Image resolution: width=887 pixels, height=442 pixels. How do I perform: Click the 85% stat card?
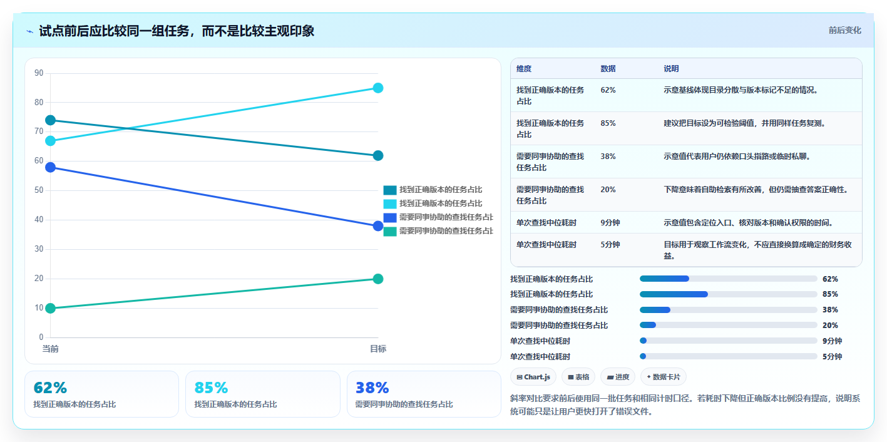[263, 394]
